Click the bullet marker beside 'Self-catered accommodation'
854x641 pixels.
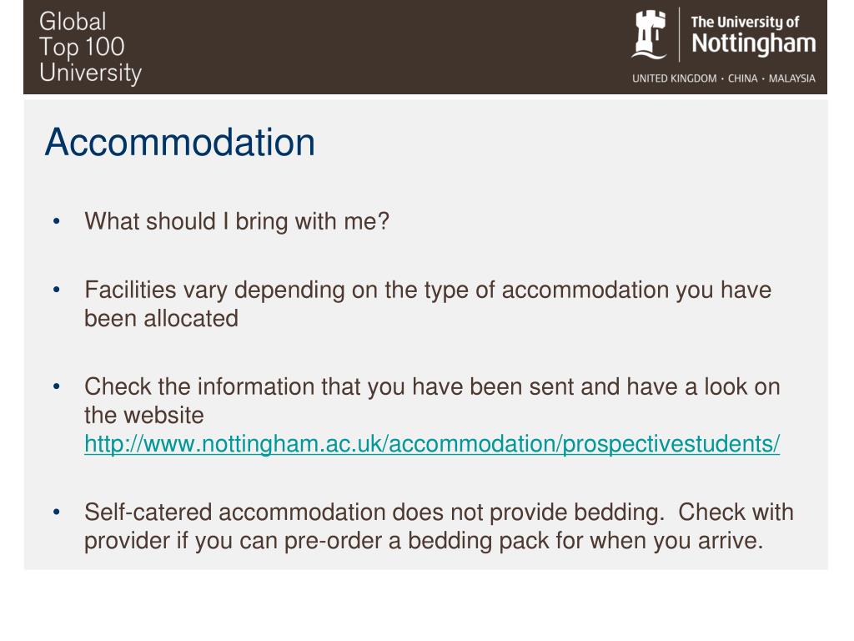[x=57, y=512]
